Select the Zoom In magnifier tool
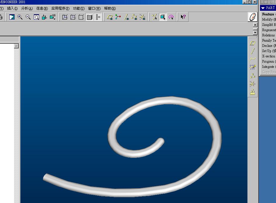Viewport: 276px width, 203px height. tap(20, 17)
